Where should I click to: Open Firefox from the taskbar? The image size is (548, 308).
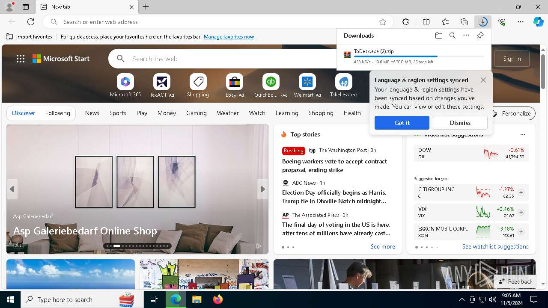point(218,299)
